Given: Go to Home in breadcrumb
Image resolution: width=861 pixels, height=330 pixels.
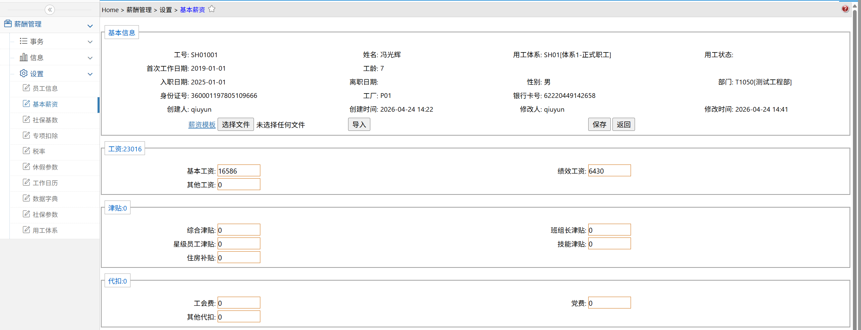Looking at the screenshot, I should click(x=110, y=10).
